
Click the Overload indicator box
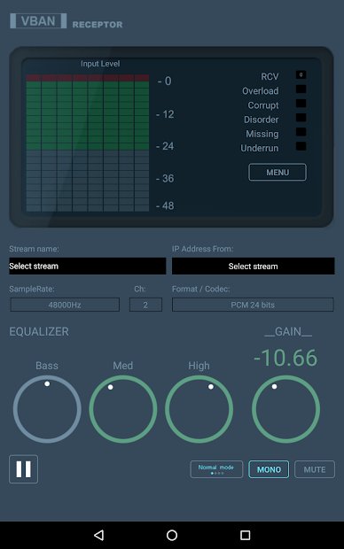(301, 89)
